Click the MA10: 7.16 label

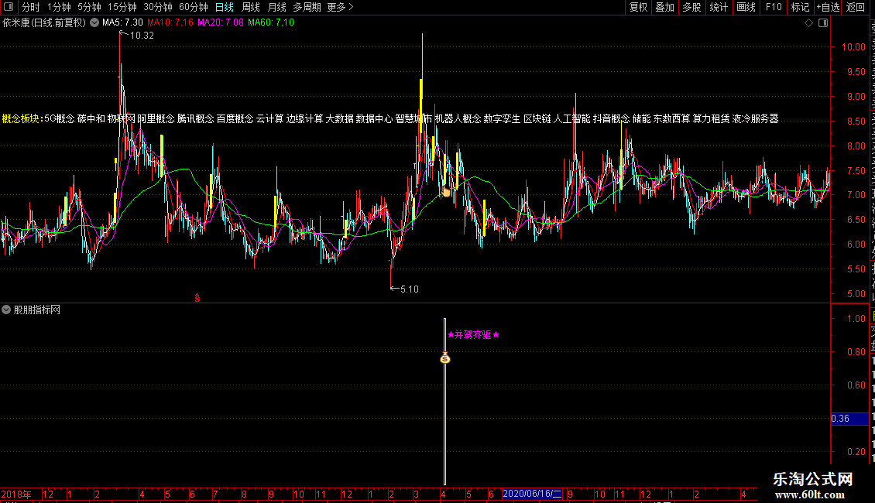coord(170,22)
